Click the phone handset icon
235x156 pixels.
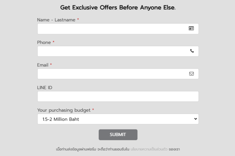coord(192,51)
